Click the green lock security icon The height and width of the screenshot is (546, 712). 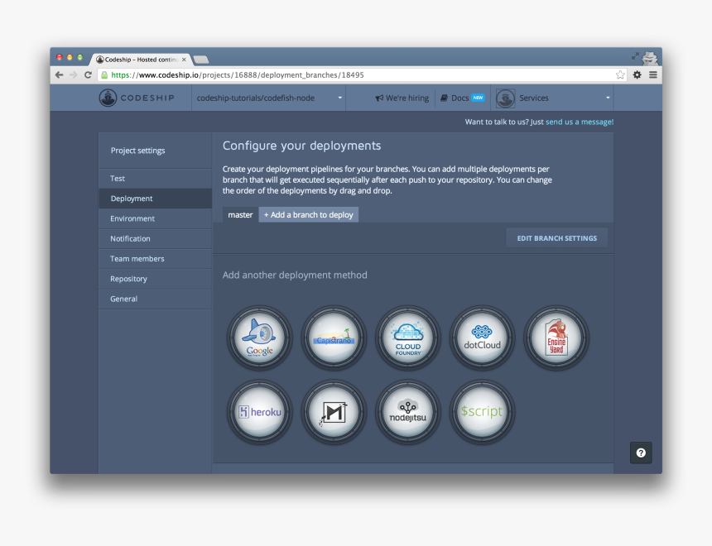[x=104, y=75]
